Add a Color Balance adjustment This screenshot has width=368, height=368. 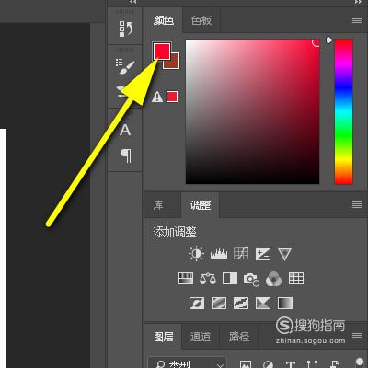coord(208,279)
